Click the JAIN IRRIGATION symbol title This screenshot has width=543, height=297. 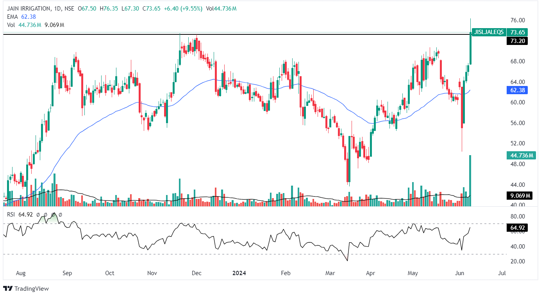(29, 9)
